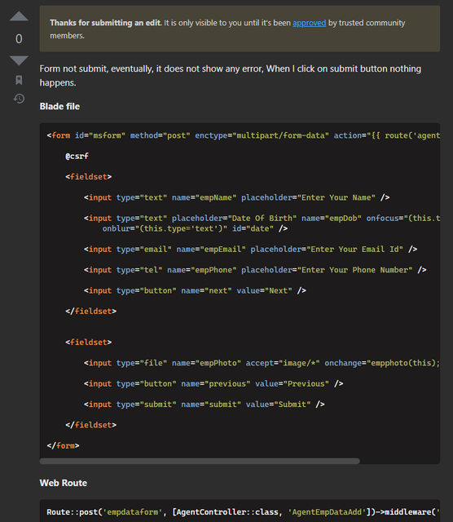Downvote the question with the down arrow
This screenshot has height=522, width=453.
pos(19,60)
